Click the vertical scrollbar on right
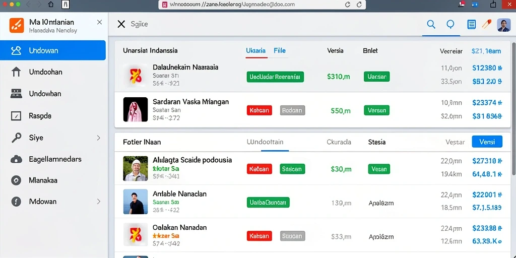This screenshot has width=516, height=258. click(513, 109)
